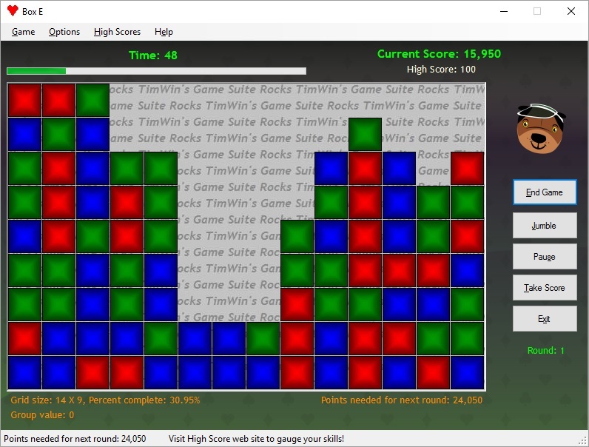Image resolution: width=589 pixels, height=447 pixels.
Task: Click the Exit button
Action: point(544,319)
